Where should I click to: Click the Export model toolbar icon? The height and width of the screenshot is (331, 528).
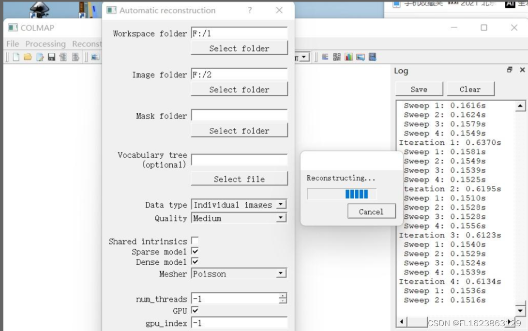point(75,57)
